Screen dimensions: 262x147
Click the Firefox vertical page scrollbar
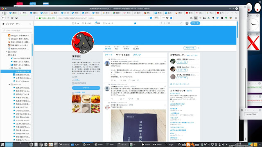point(237,30)
